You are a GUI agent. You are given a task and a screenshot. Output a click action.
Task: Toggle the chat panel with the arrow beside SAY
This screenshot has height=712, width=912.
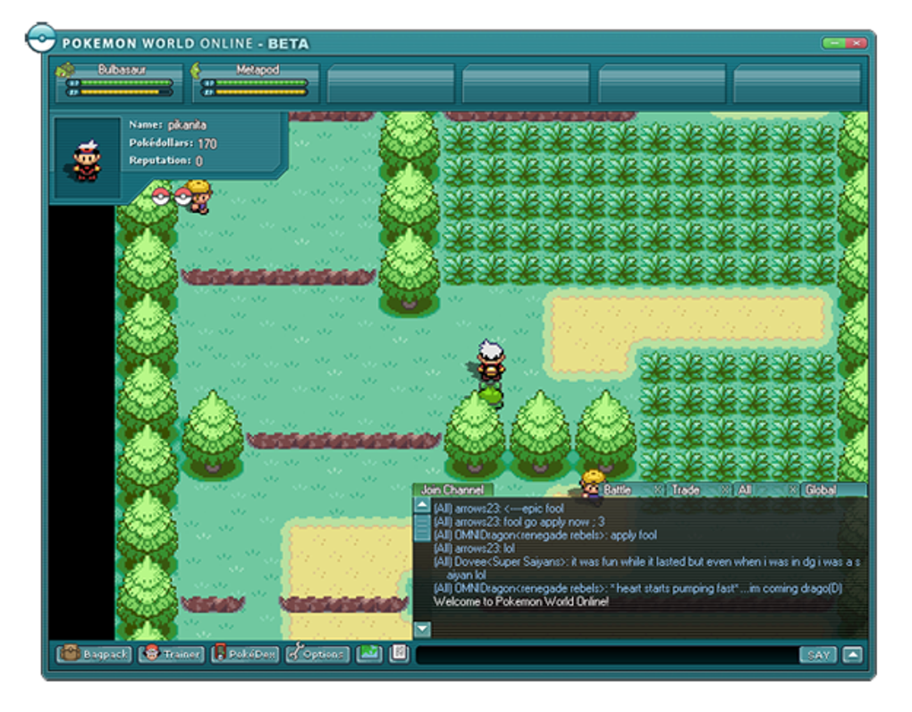coord(852,655)
